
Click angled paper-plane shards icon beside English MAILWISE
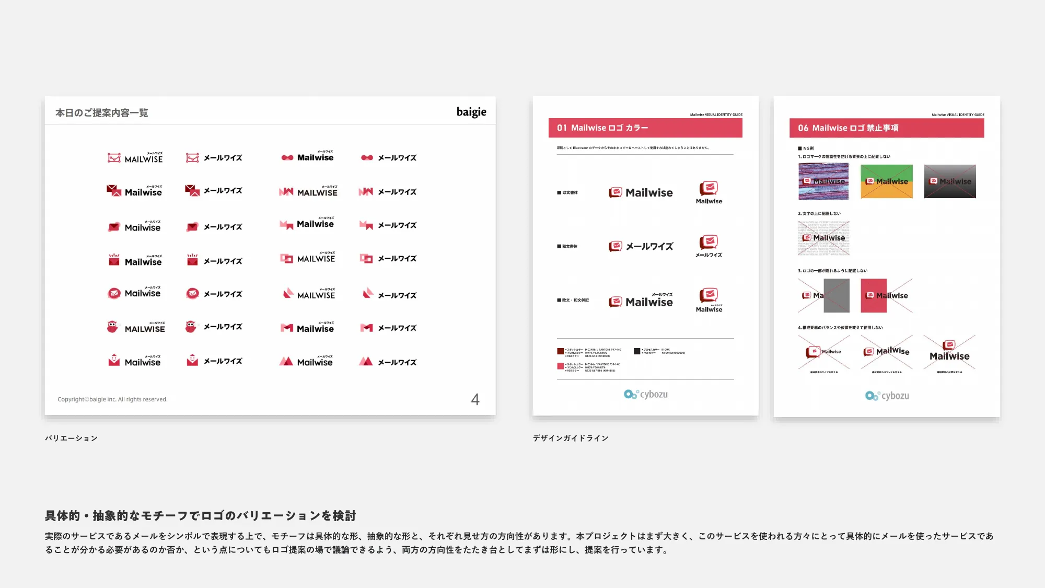click(288, 293)
